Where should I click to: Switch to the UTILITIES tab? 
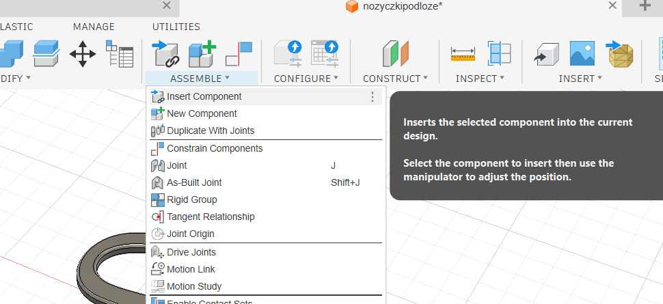pos(176,27)
